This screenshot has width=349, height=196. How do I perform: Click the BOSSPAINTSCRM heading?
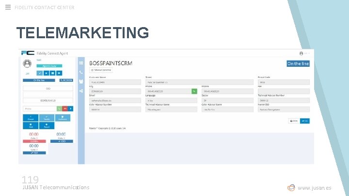(111, 63)
